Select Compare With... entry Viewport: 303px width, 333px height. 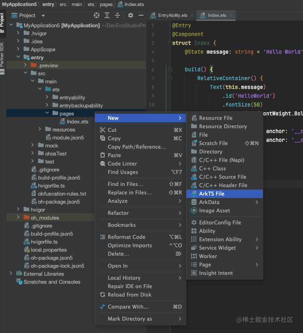[140, 307]
